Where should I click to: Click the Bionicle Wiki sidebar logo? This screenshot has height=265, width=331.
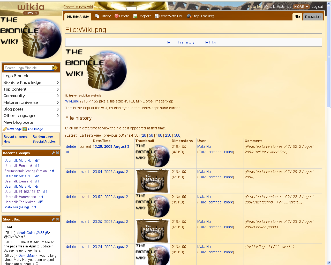[x=31, y=38]
